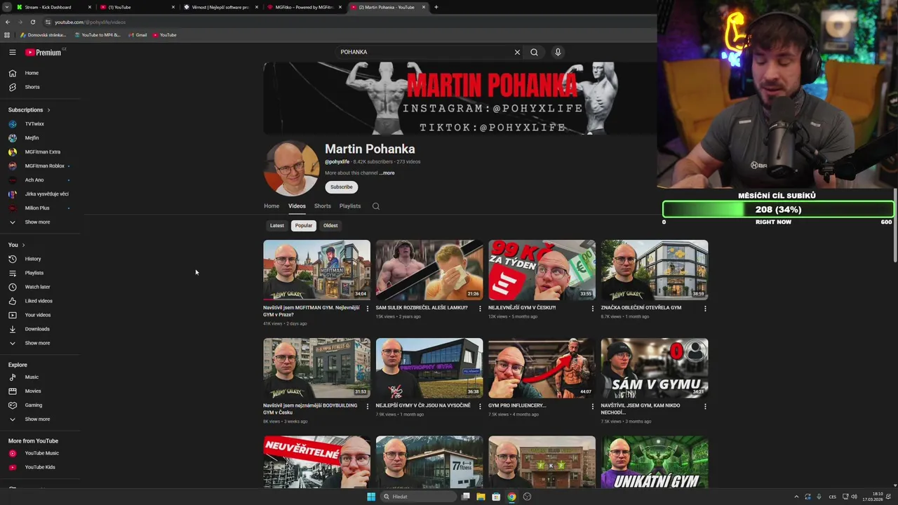Open options menu for NEJLEVNĚJŠÍ GYM video
The width and height of the screenshot is (898, 505).
tap(593, 309)
